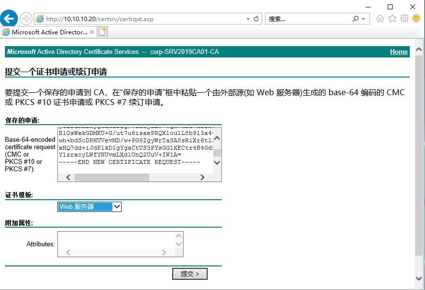The width and height of the screenshot is (425, 290).
Task: Click the page icon on the active tab
Action: (x=7, y=32)
